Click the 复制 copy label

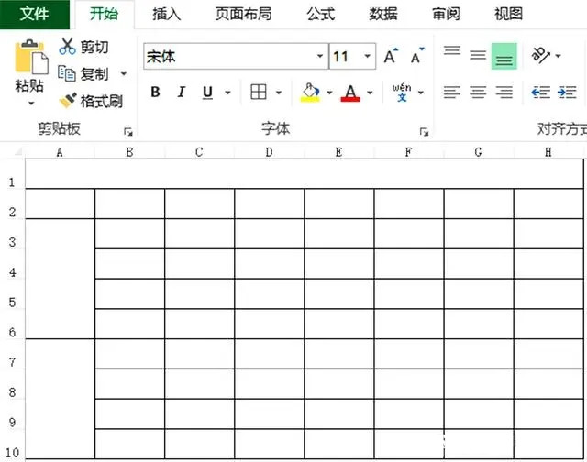(x=94, y=74)
